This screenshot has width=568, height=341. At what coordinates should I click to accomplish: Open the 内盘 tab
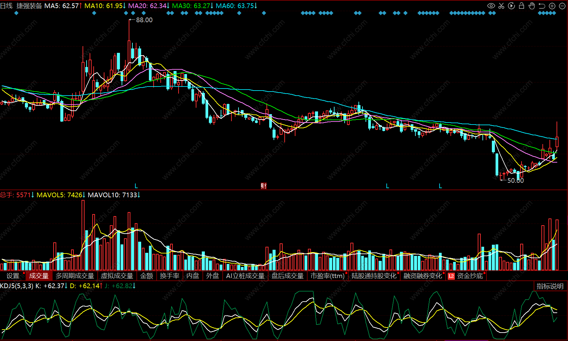pos(193,276)
